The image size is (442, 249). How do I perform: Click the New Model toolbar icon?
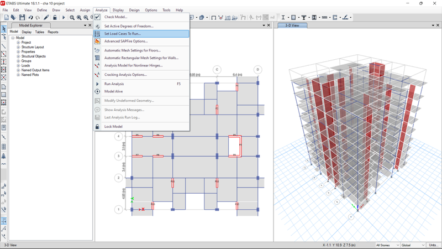(7, 18)
